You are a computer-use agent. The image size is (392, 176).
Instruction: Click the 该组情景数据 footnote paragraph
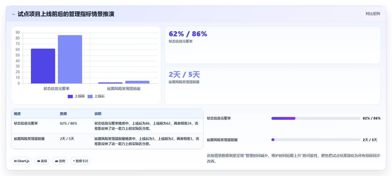click(x=294, y=158)
